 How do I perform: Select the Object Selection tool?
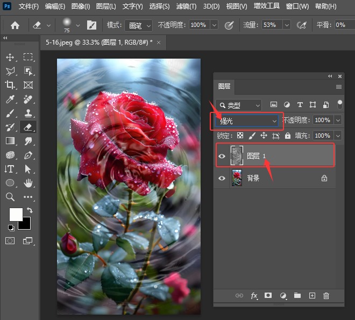(28, 71)
